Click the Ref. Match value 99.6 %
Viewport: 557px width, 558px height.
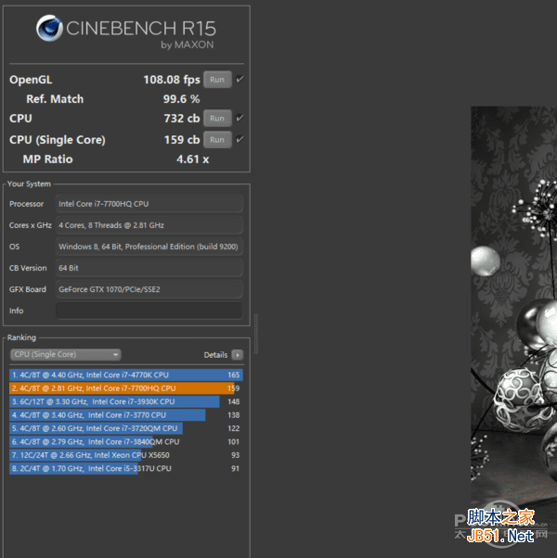coord(181,99)
